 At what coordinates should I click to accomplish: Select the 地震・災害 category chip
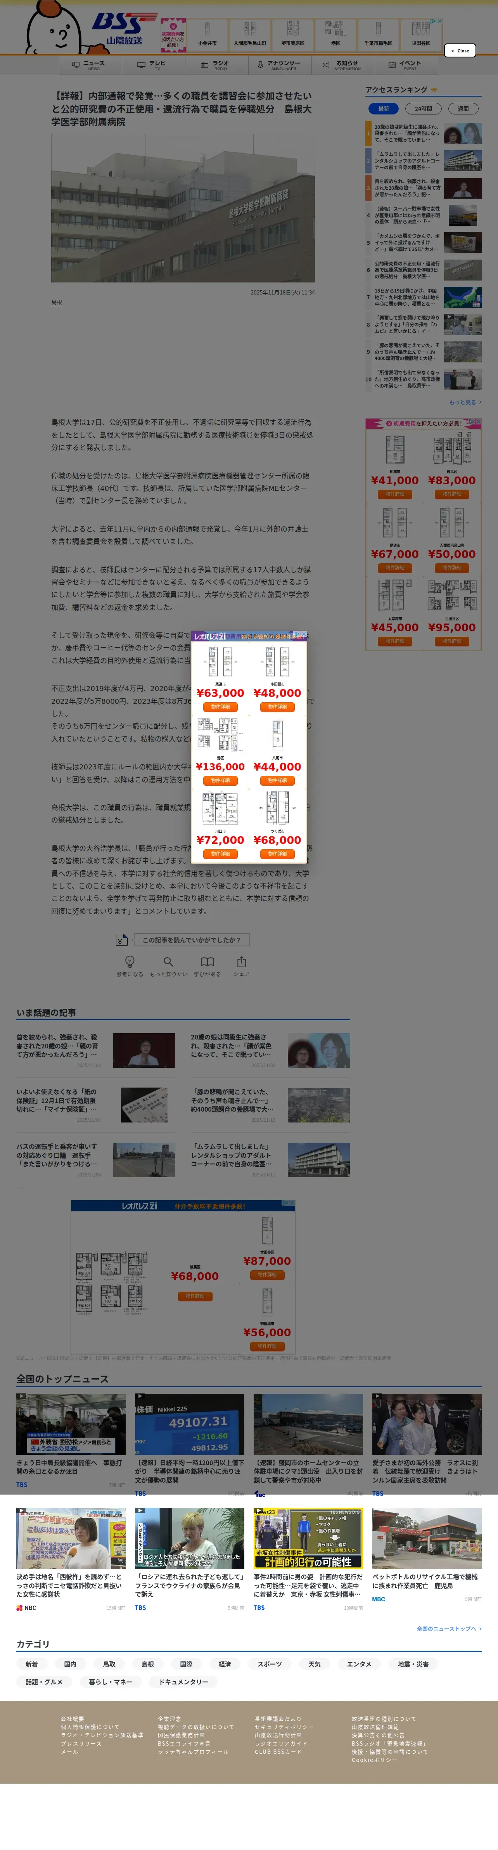(x=413, y=1664)
